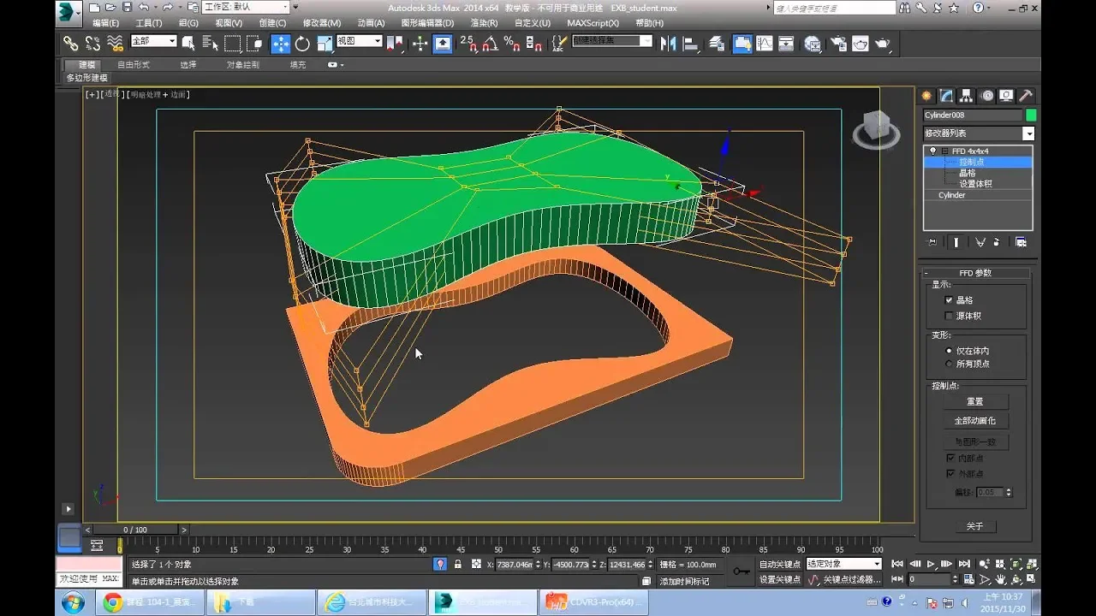
Task: Click the green object color swatch
Action: tap(1031, 115)
